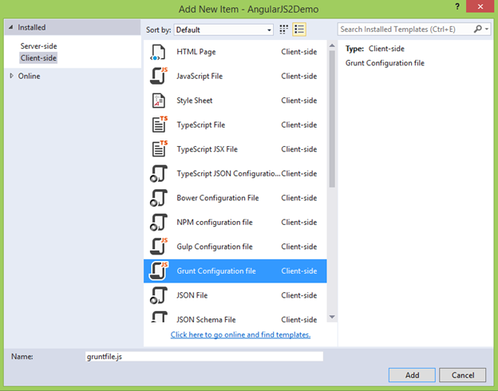The width and height of the screenshot is (498, 391).
Task: Click the HTML Page template icon
Action: pyautogui.click(x=158, y=52)
